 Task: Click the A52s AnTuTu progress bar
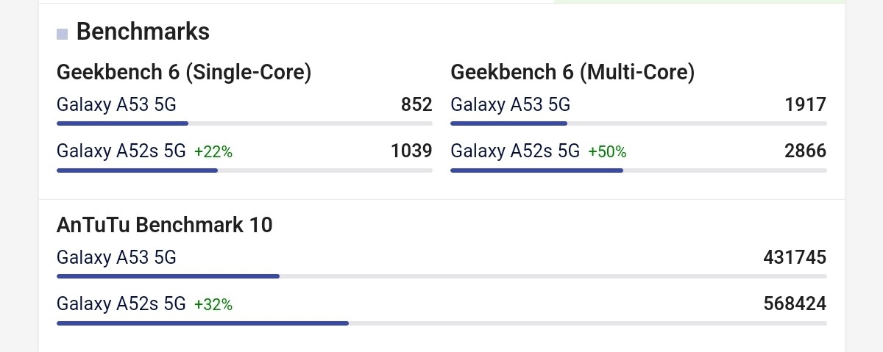441,323
